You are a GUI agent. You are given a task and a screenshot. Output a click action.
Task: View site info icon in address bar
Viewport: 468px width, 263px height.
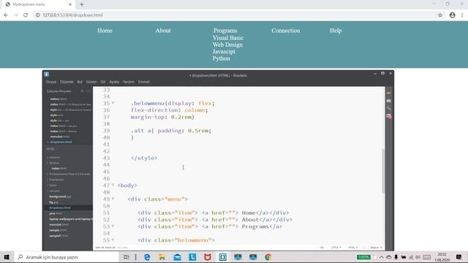coord(37,15)
